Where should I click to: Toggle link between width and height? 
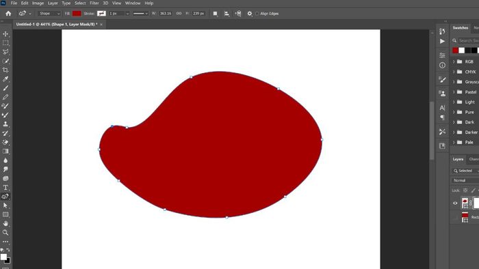point(179,14)
